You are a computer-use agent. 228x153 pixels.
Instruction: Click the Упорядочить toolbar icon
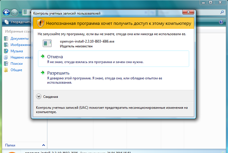(x=6, y=22)
